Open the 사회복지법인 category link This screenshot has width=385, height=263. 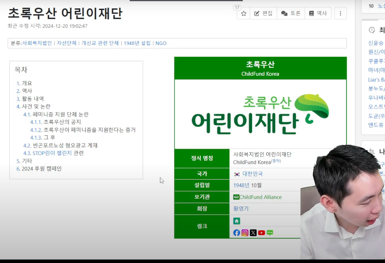(37, 43)
